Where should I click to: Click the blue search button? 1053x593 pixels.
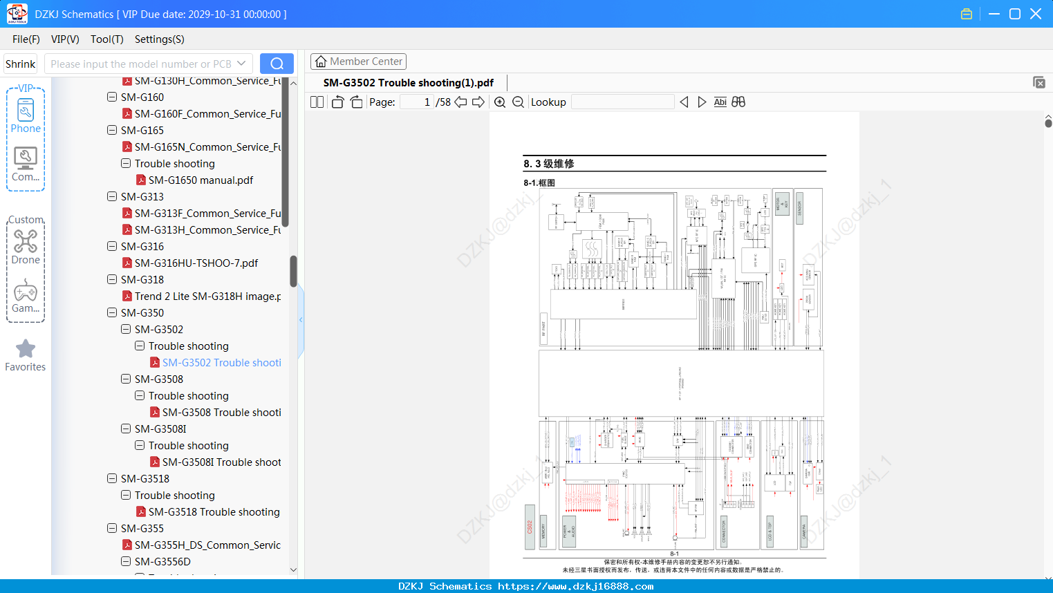coord(277,64)
